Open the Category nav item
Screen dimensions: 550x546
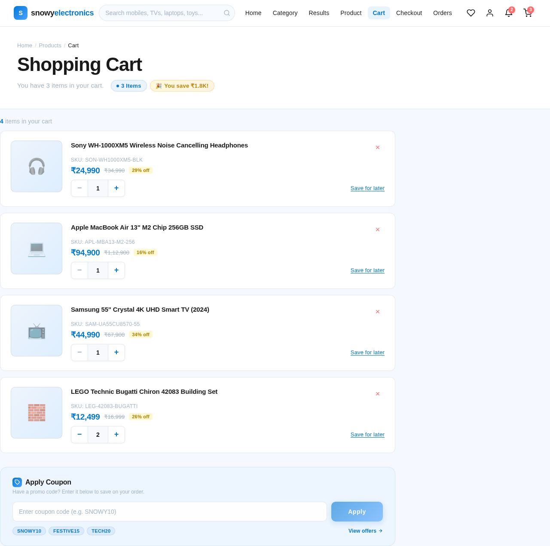pyautogui.click(x=285, y=13)
